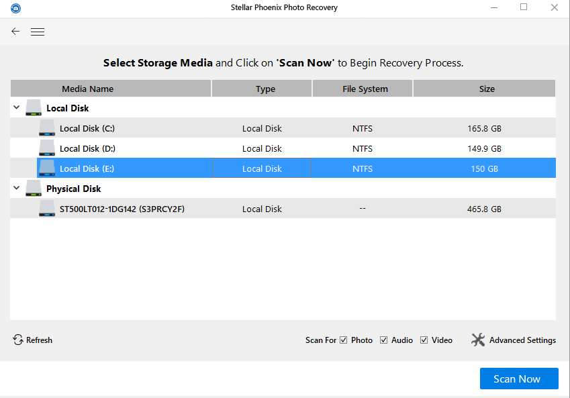Click the Advanced Settings tools icon
The width and height of the screenshot is (570, 398).
478,340
